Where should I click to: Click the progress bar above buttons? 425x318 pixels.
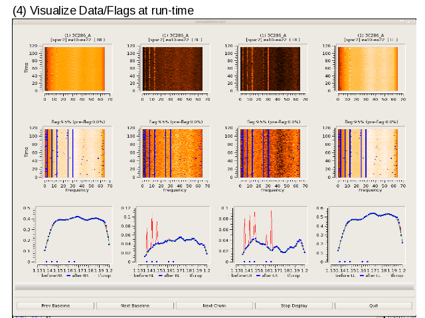click(x=214, y=286)
